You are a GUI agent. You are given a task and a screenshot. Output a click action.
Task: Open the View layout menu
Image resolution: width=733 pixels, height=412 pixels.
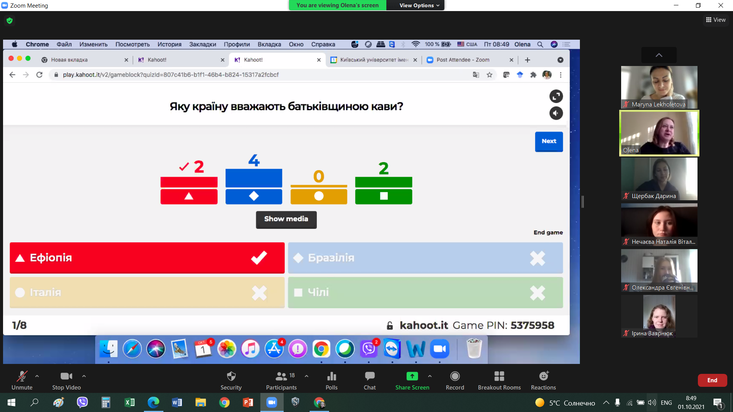716,20
